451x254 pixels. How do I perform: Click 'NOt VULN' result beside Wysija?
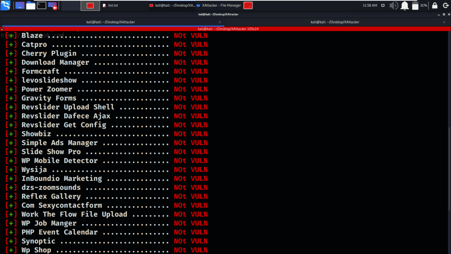pos(191,170)
